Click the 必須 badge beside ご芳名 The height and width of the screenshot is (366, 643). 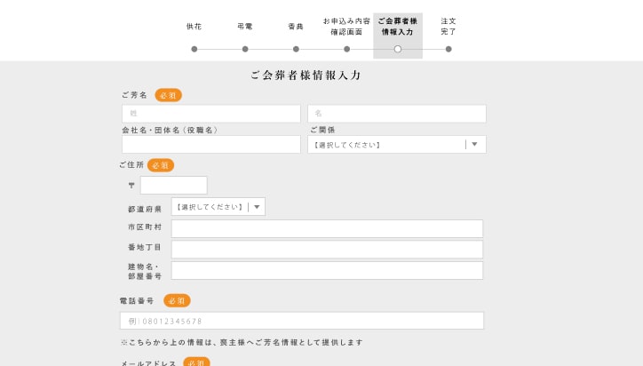(x=169, y=95)
